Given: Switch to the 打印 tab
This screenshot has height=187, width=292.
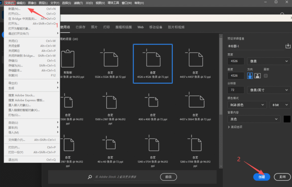Looking at the screenshot, I should (x=107, y=27).
